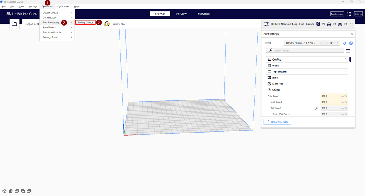Screen dimensions: 365x196
Task: Click the extruder 1 circle icon
Action: [107, 24]
